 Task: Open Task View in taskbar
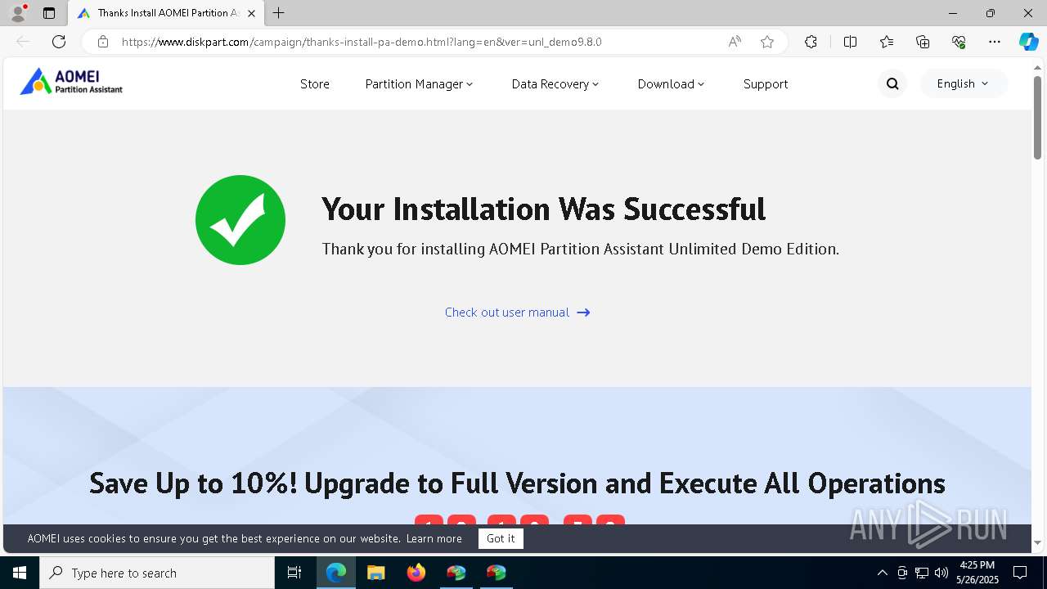pyautogui.click(x=294, y=573)
